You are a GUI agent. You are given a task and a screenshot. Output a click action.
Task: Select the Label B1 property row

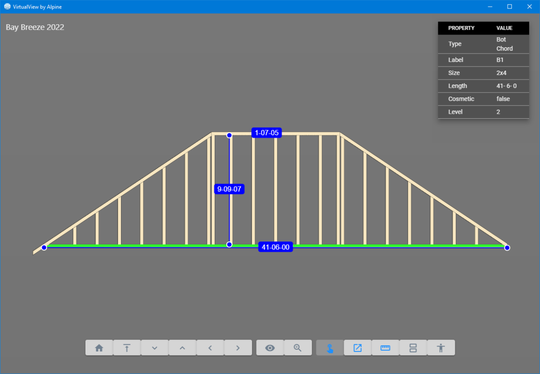(483, 60)
